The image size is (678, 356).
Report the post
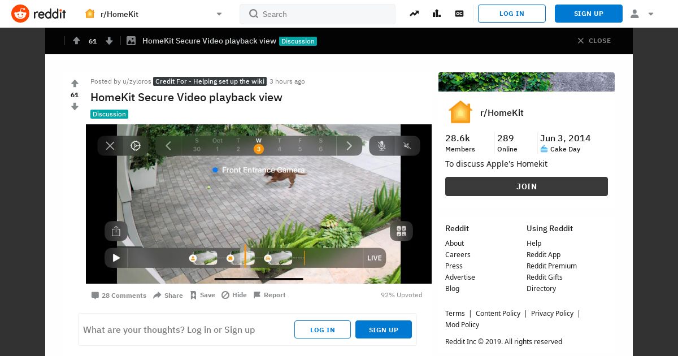pyautogui.click(x=270, y=295)
